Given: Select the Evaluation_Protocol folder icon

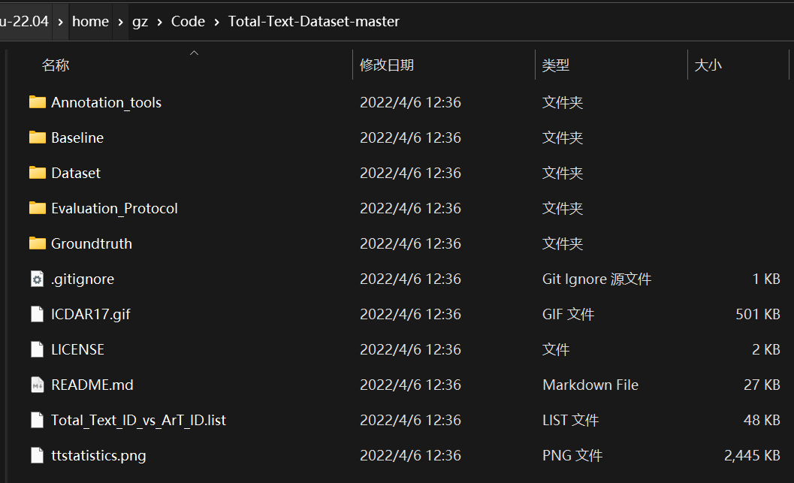Looking at the screenshot, I should tap(38, 208).
